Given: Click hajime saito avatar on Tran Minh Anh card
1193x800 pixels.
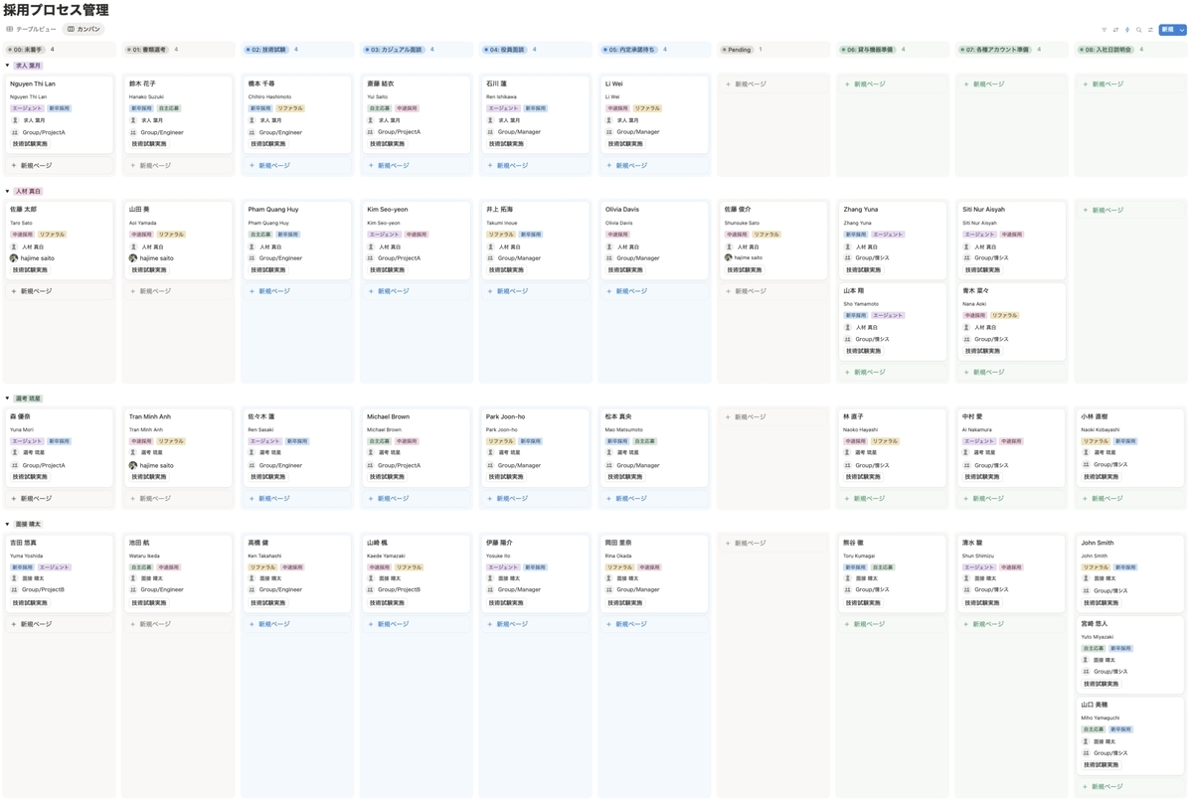Looking at the screenshot, I should click(133, 465).
